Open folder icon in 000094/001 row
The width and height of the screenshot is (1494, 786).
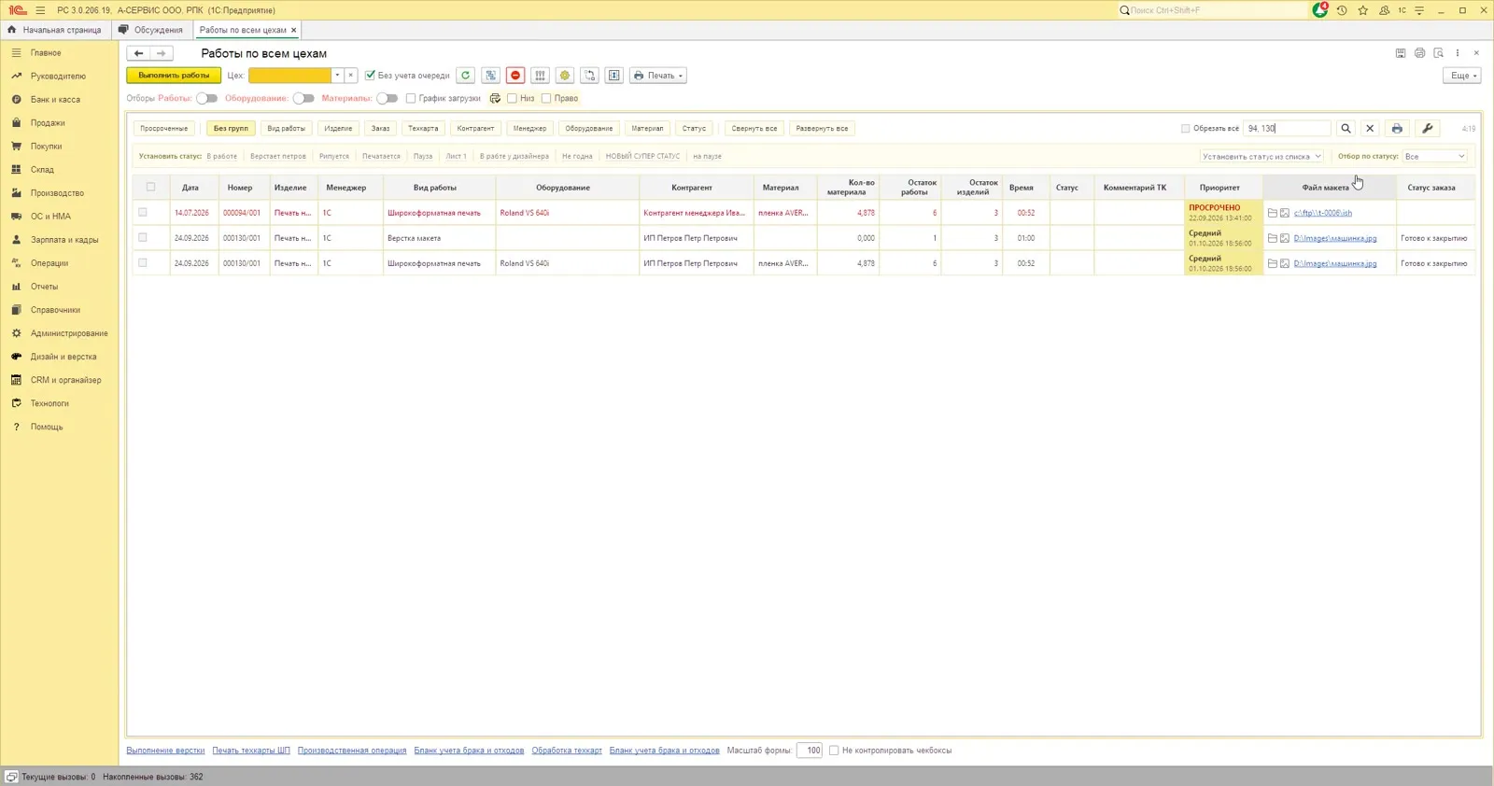[1273, 213]
